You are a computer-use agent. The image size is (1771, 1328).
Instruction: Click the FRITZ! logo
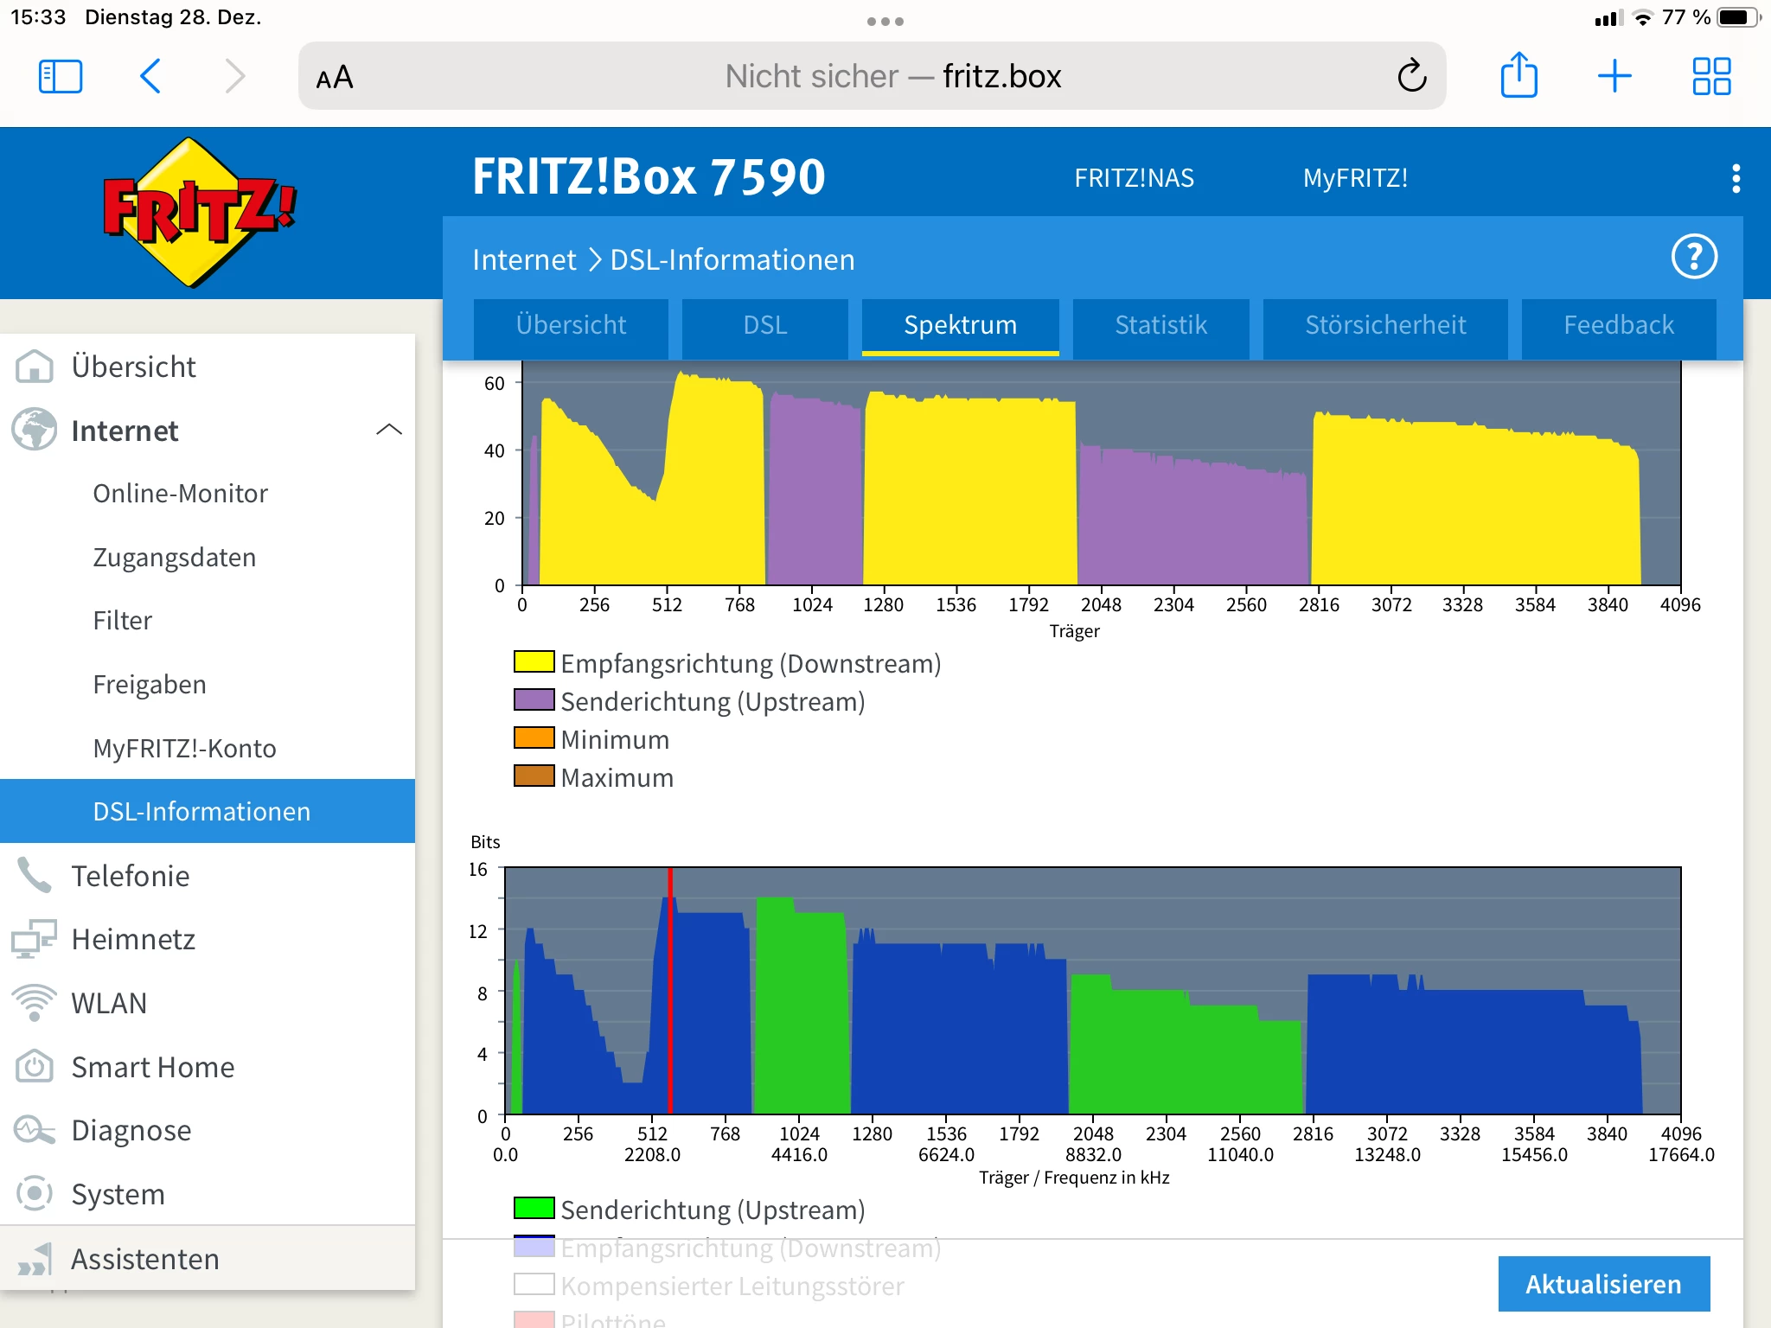(199, 212)
